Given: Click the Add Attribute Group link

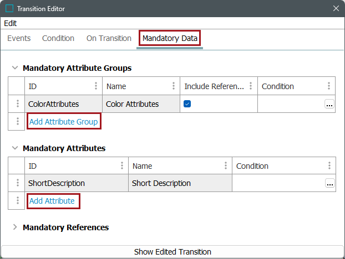Looking at the screenshot, I should coord(64,122).
